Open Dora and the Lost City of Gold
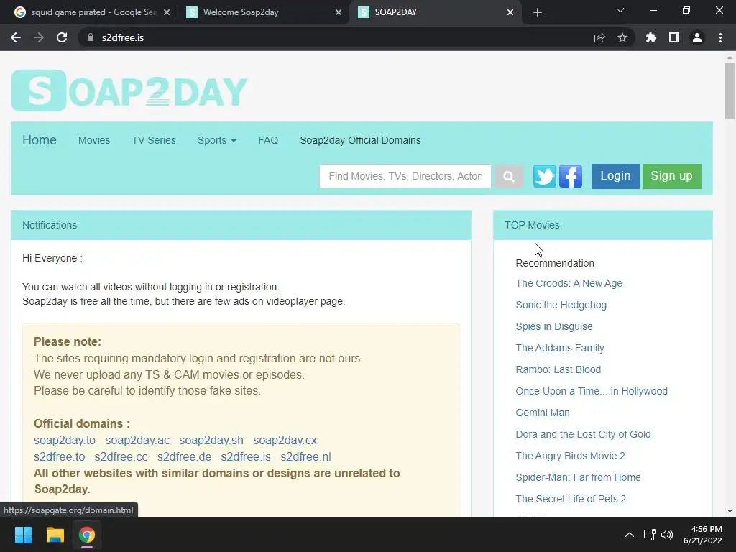The width and height of the screenshot is (736, 552). pos(583,435)
